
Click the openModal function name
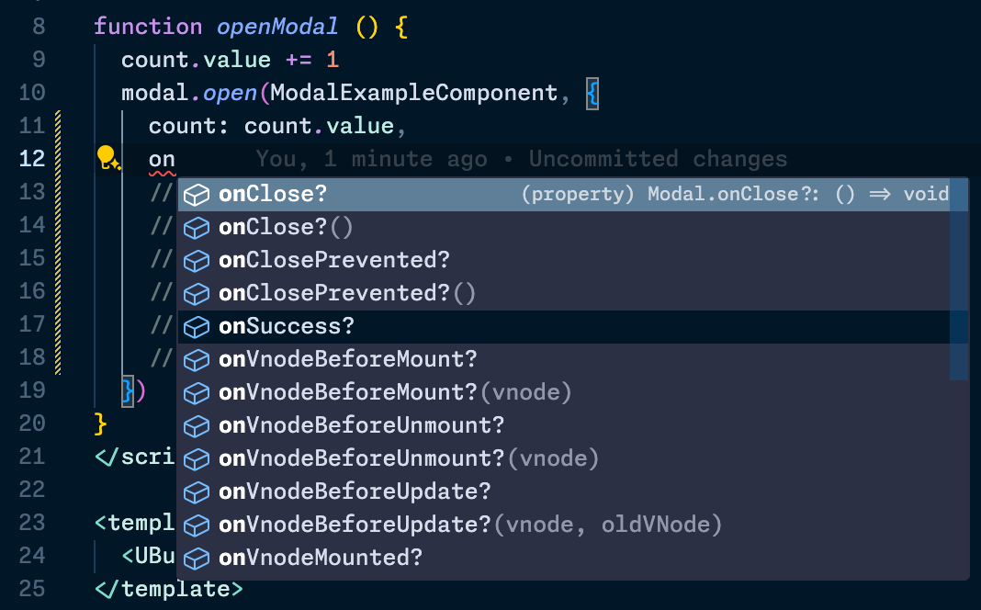click(x=276, y=26)
